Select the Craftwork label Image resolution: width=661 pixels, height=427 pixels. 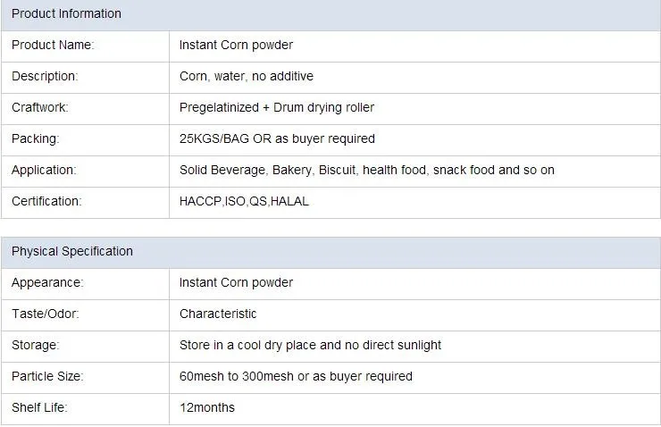coord(39,107)
